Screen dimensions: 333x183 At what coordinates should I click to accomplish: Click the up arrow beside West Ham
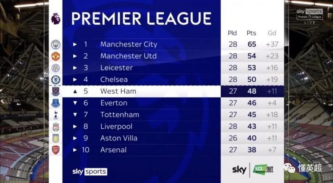75,91
